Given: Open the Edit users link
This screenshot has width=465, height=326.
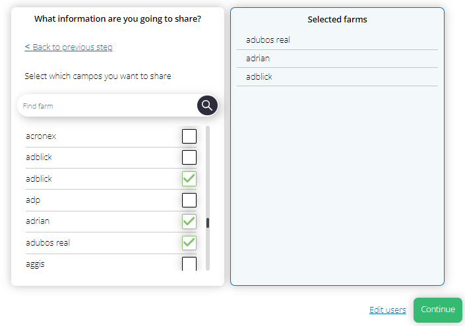Looking at the screenshot, I should [388, 310].
